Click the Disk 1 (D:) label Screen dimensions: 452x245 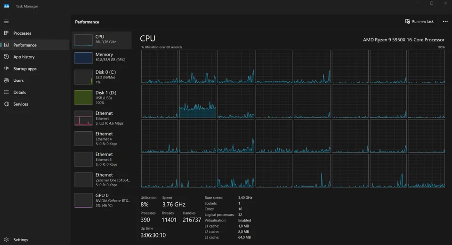(x=106, y=93)
